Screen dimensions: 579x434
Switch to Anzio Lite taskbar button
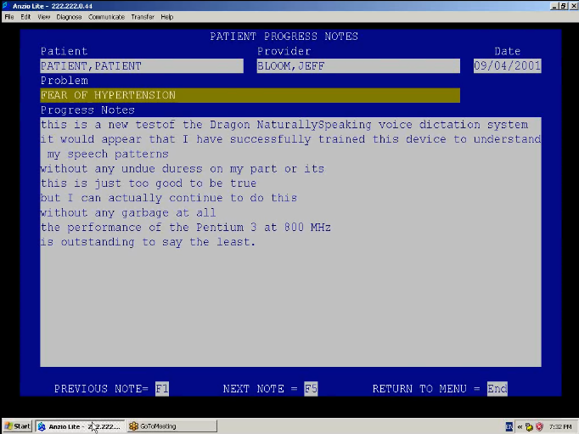click(x=80, y=426)
